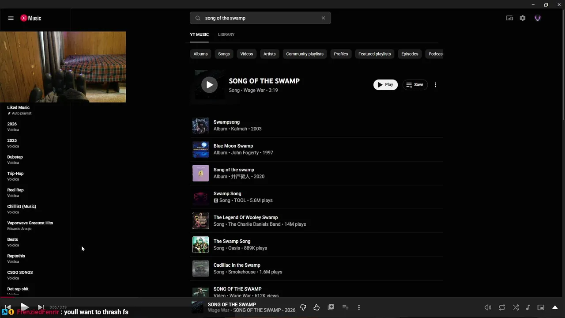The height and width of the screenshot is (318, 565).
Task: Save the top result to a playlist
Action: click(415, 85)
